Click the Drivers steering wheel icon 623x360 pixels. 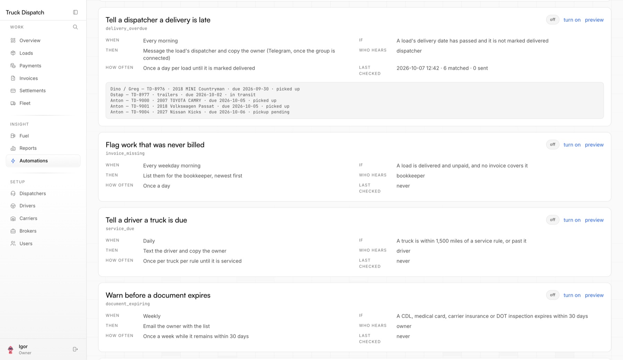click(13, 206)
